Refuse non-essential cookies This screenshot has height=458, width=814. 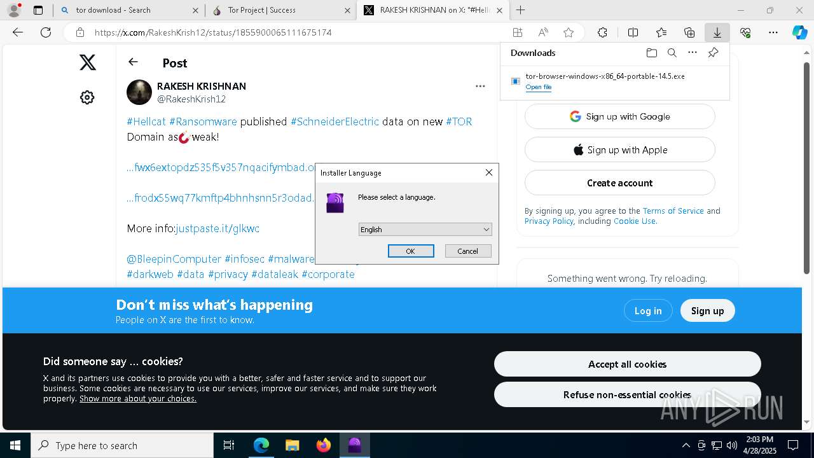click(627, 394)
